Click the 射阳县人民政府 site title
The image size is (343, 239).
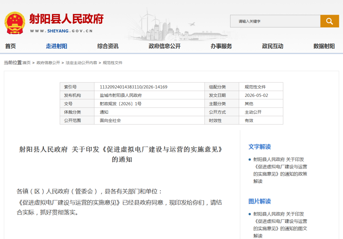[x=66, y=19]
